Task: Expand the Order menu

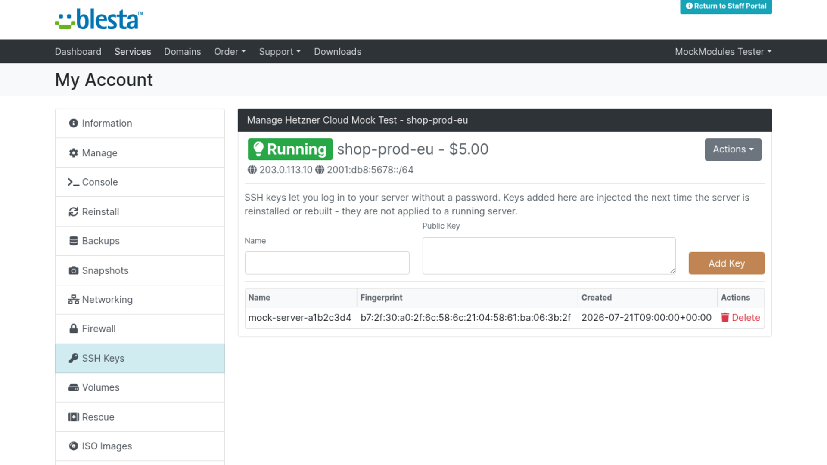Action: (230, 52)
